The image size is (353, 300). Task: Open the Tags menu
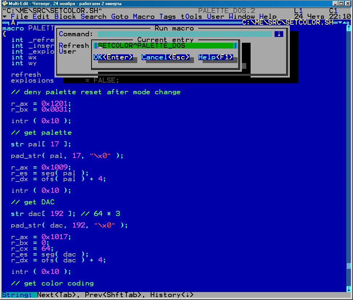pyautogui.click(x=167, y=17)
